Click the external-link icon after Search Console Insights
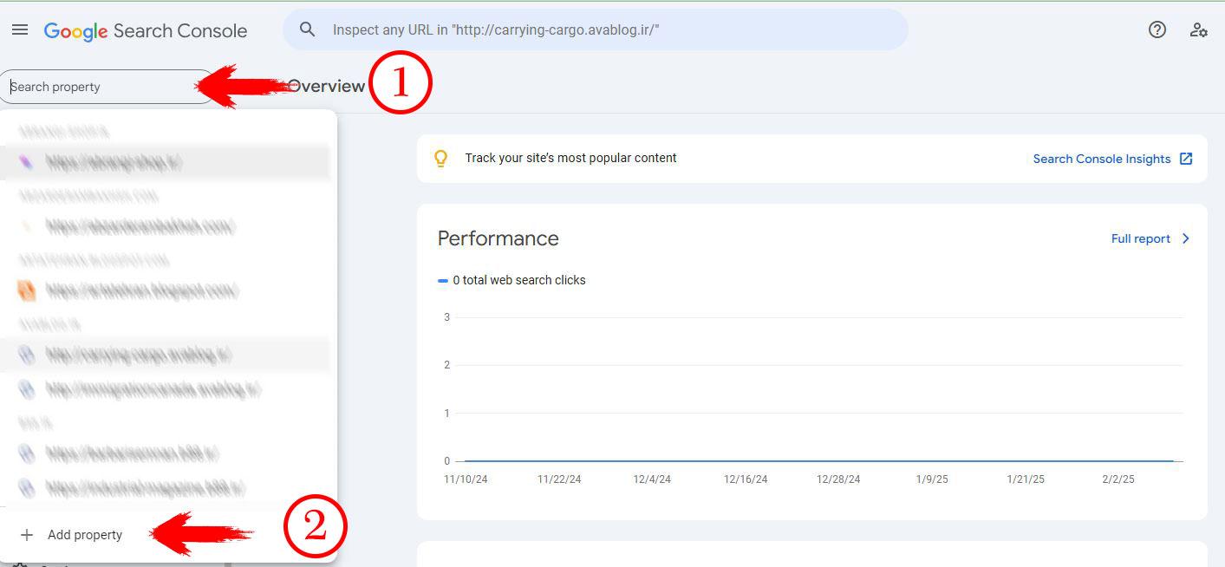Viewport: 1225px width, 567px height. (1186, 159)
